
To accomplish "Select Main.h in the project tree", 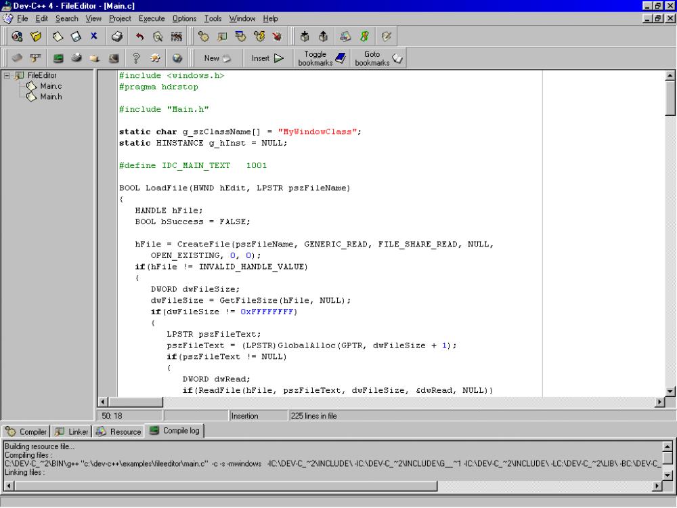I will [51, 96].
